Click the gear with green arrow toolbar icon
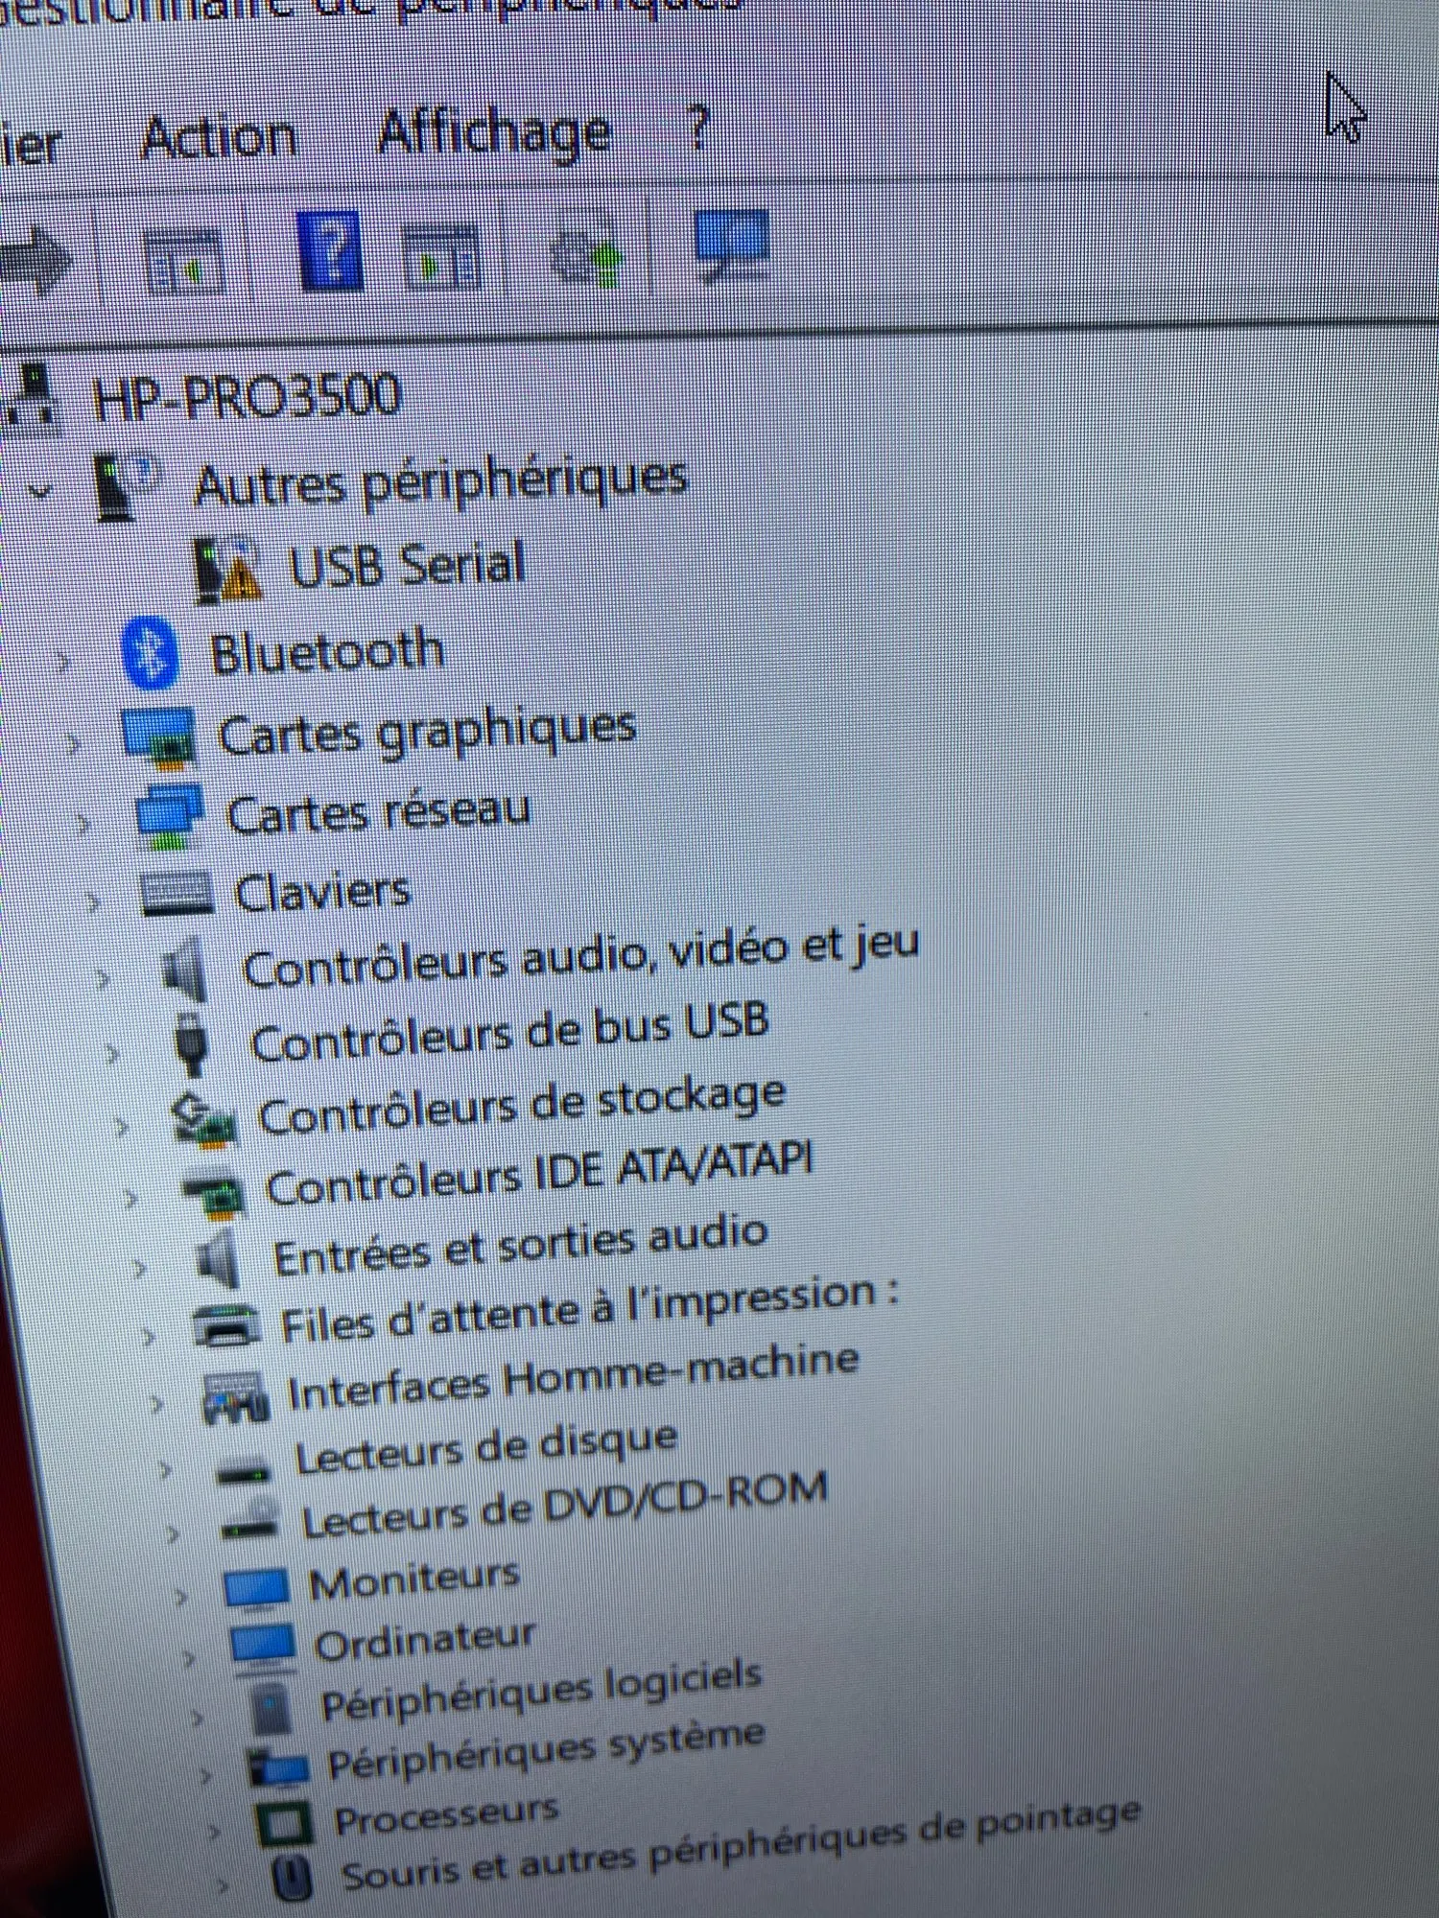1439x1918 pixels. [x=587, y=251]
